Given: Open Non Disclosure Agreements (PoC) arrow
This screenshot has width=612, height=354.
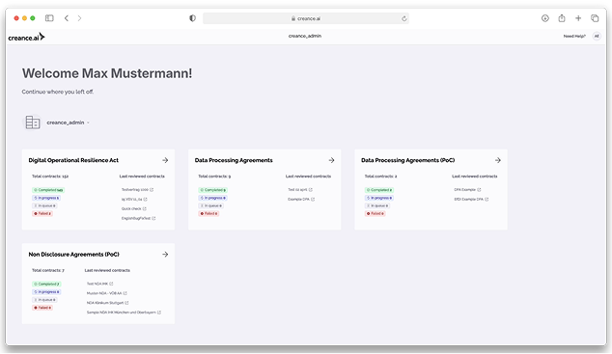Looking at the screenshot, I should (x=165, y=255).
